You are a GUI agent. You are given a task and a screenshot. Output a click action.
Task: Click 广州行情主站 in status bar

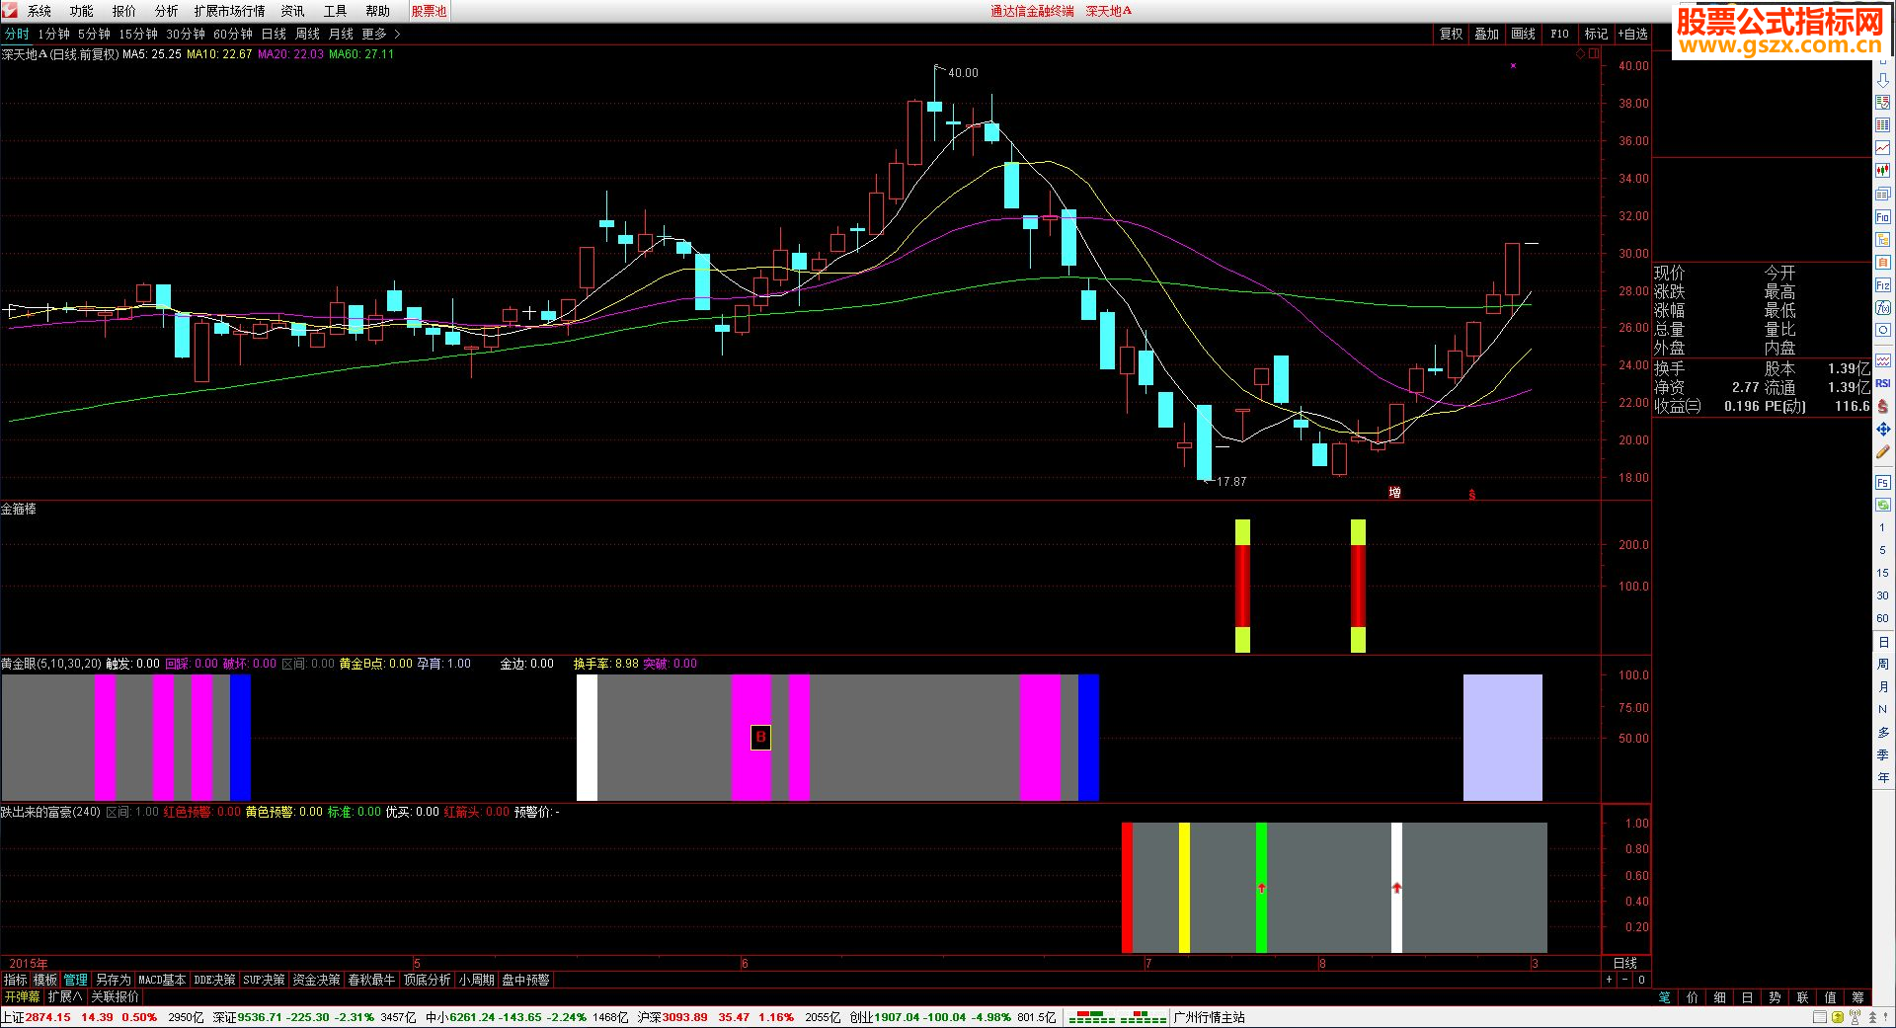(1209, 1017)
